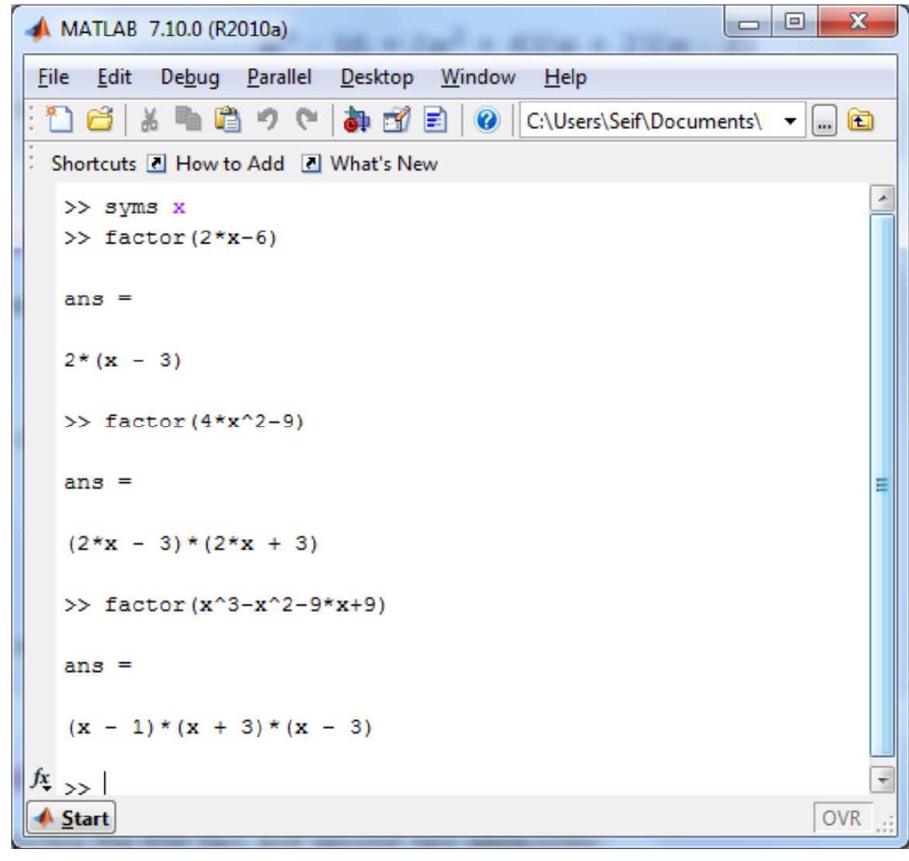This screenshot has width=909, height=861.
Task: Open How to Add shortcut link
Action: (215, 163)
